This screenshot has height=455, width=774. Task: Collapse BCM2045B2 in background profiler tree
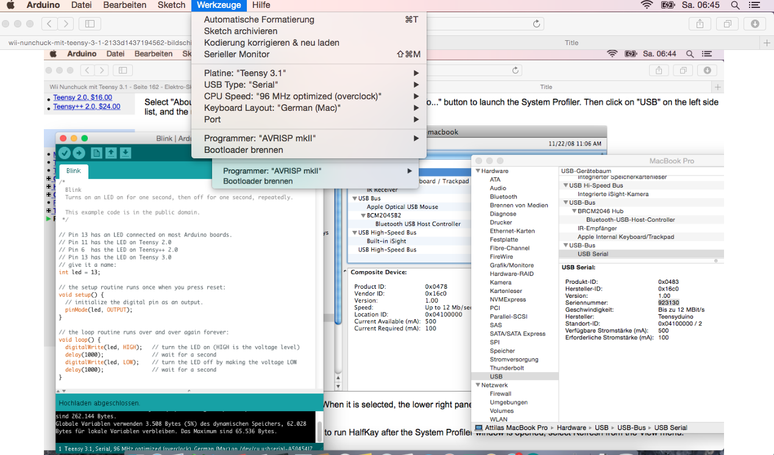click(363, 216)
